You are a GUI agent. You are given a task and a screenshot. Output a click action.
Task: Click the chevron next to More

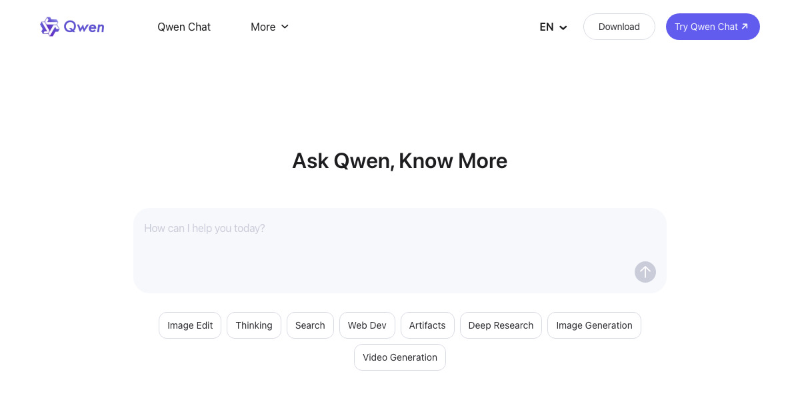pyautogui.click(x=285, y=27)
